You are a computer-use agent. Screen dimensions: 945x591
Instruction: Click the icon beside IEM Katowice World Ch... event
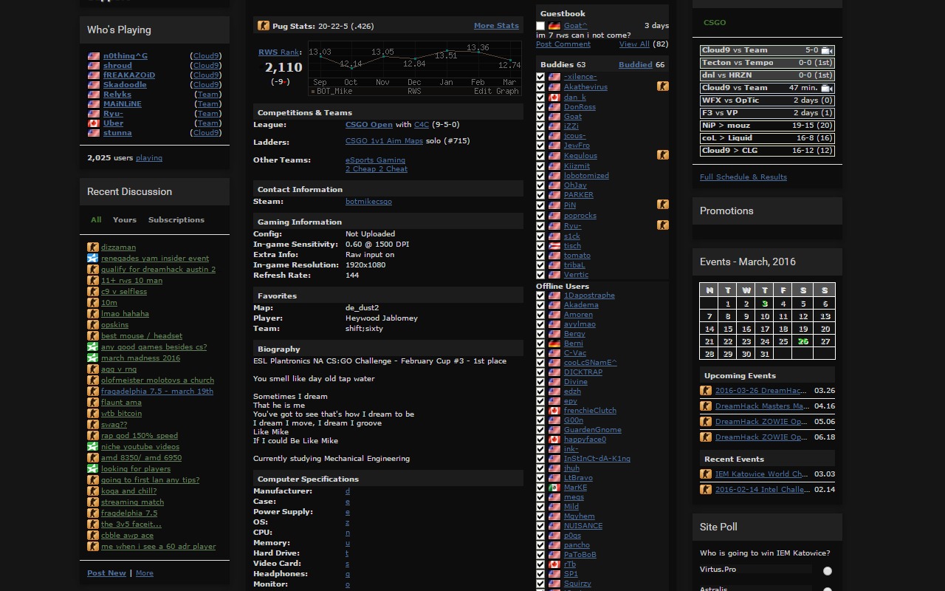point(706,474)
